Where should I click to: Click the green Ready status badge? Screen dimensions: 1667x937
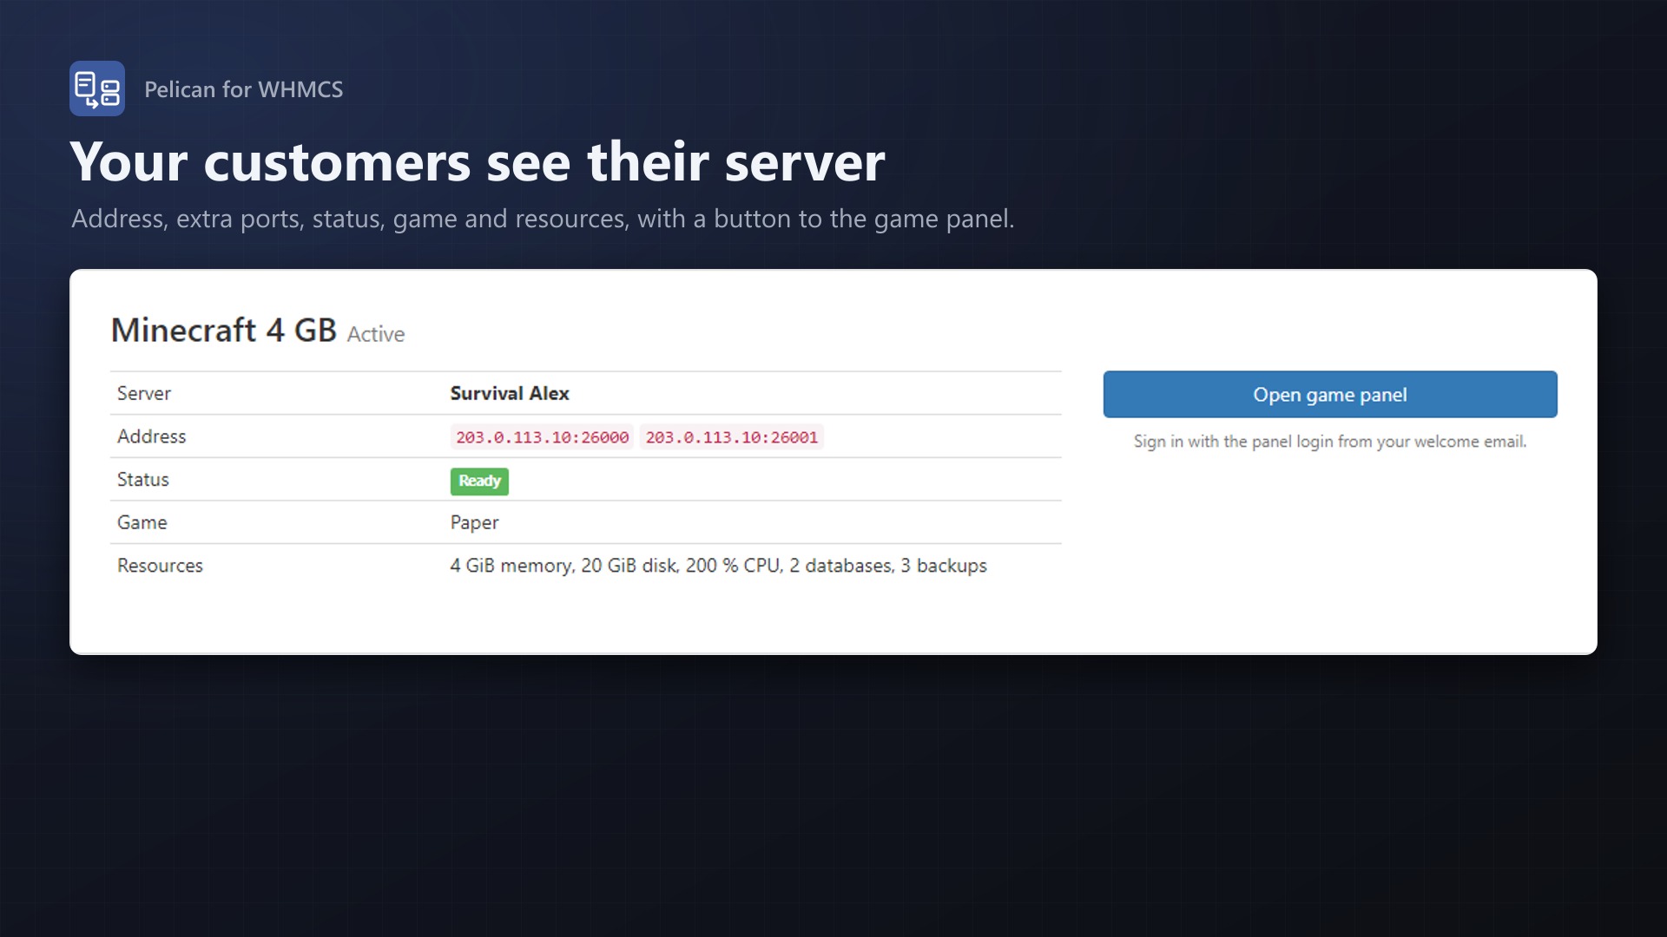[479, 481]
